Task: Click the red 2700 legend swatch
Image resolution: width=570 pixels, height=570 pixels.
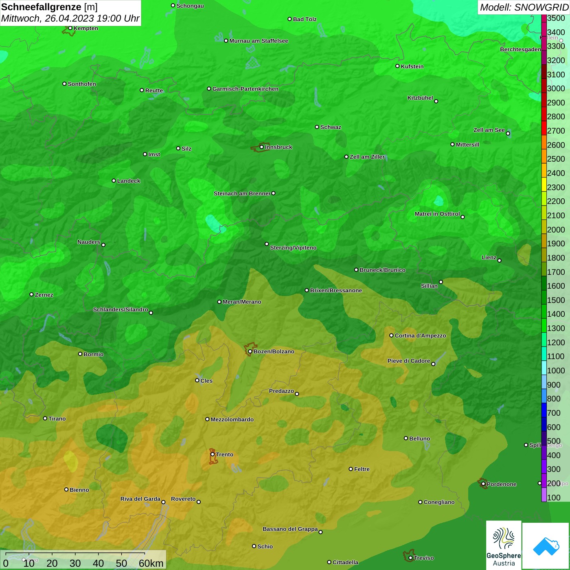Action: 544,128
